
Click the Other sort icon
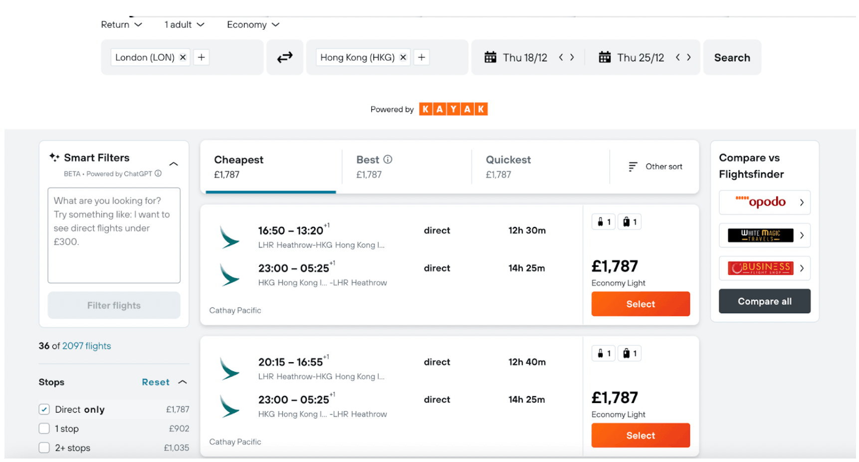(633, 166)
